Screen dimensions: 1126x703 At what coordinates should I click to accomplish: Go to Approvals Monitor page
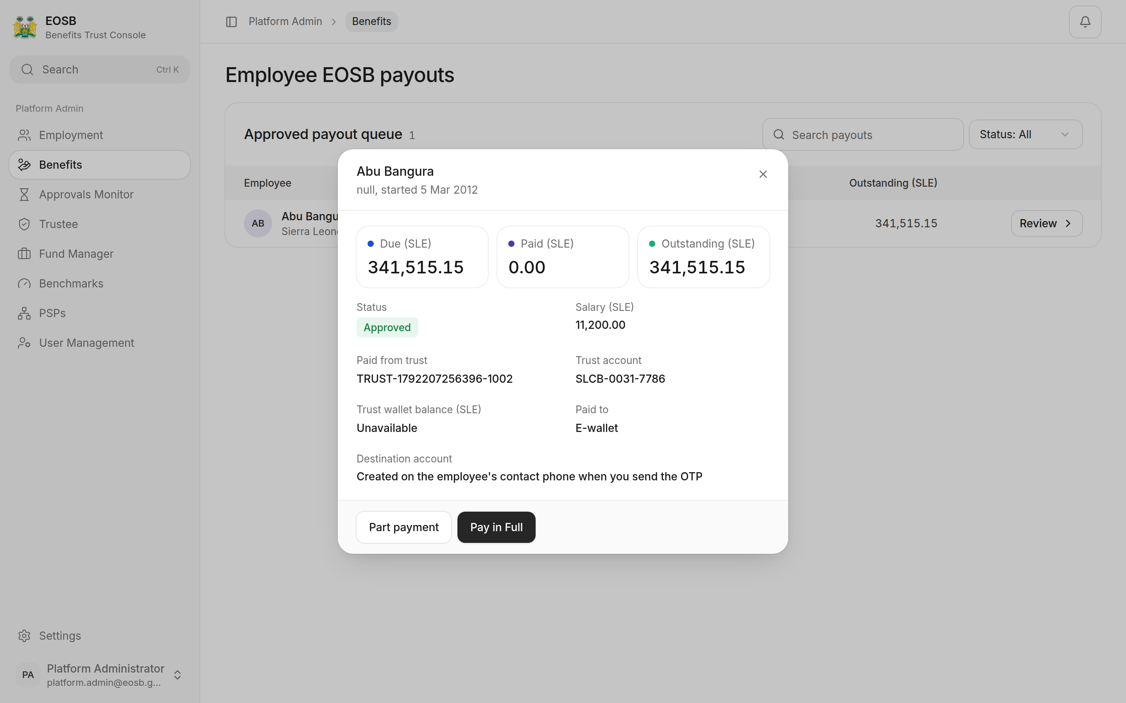pyautogui.click(x=100, y=194)
